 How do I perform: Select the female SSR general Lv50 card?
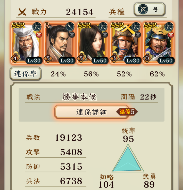pyautogui.click(x=93, y=43)
